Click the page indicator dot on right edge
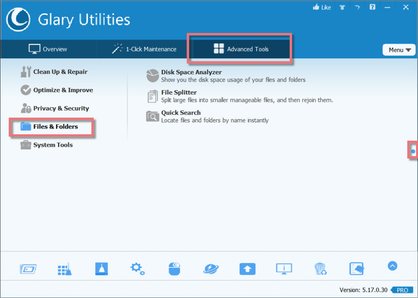 414,151
